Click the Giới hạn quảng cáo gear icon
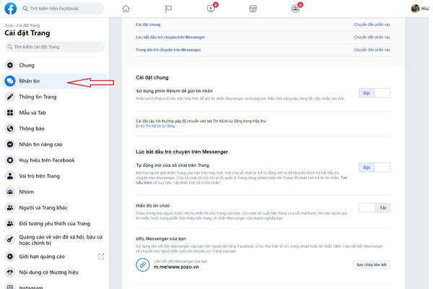 [10, 256]
